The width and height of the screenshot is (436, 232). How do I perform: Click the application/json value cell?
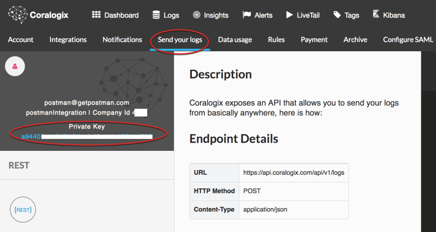(294, 210)
